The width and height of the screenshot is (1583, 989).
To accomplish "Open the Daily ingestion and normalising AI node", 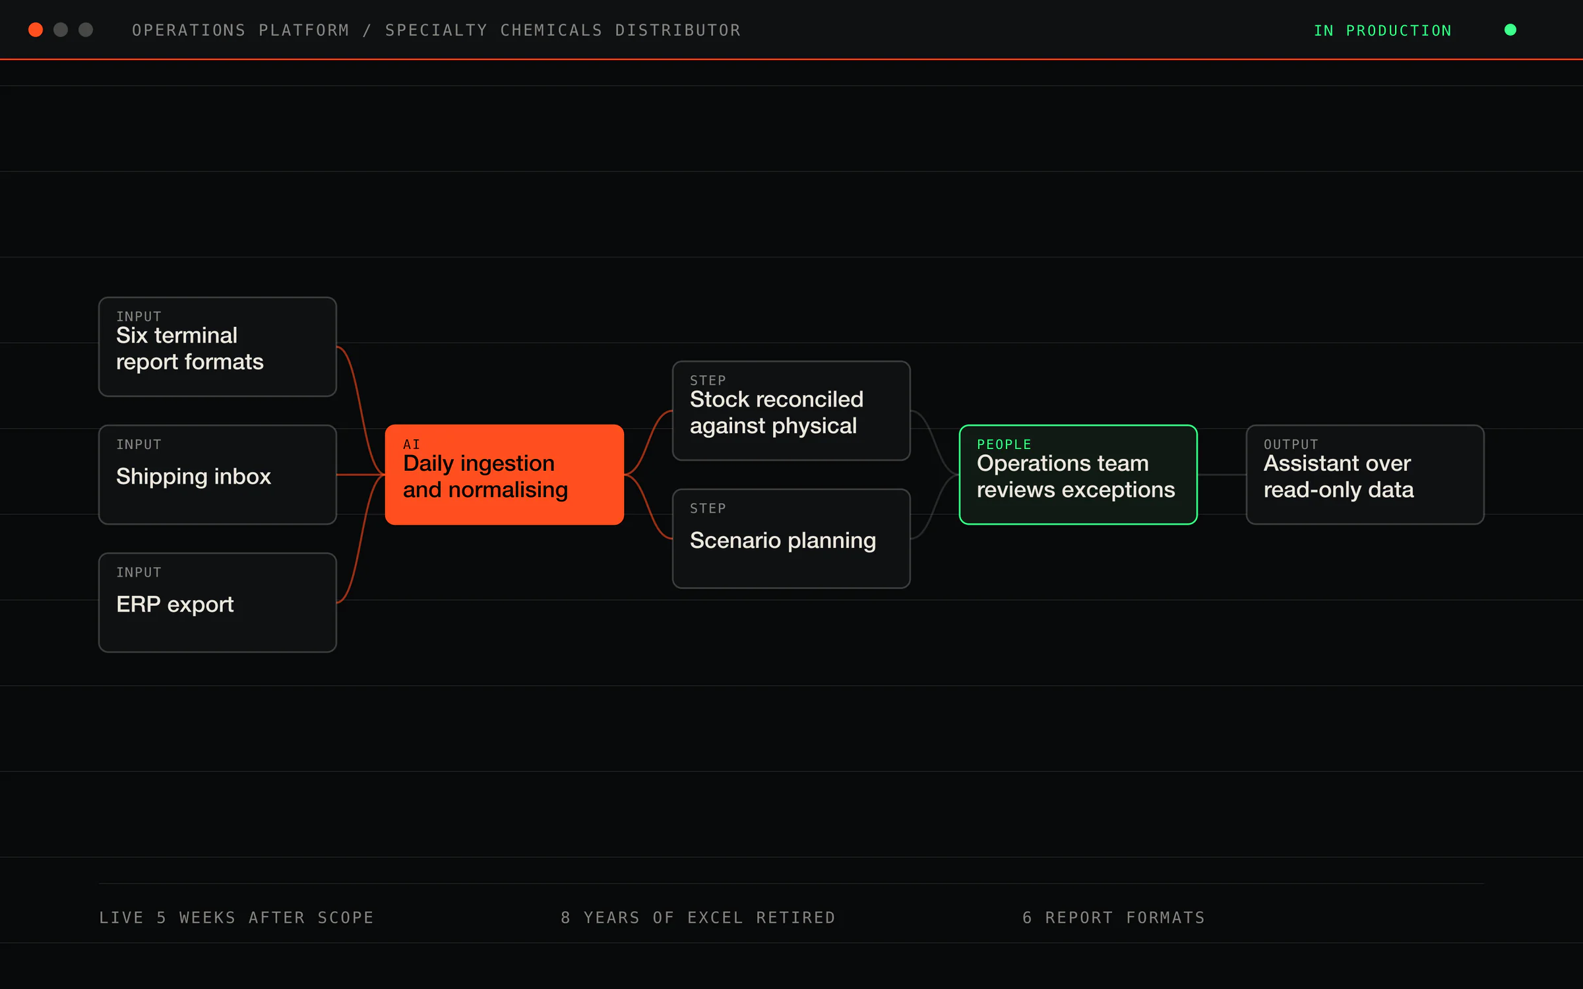I will (505, 475).
